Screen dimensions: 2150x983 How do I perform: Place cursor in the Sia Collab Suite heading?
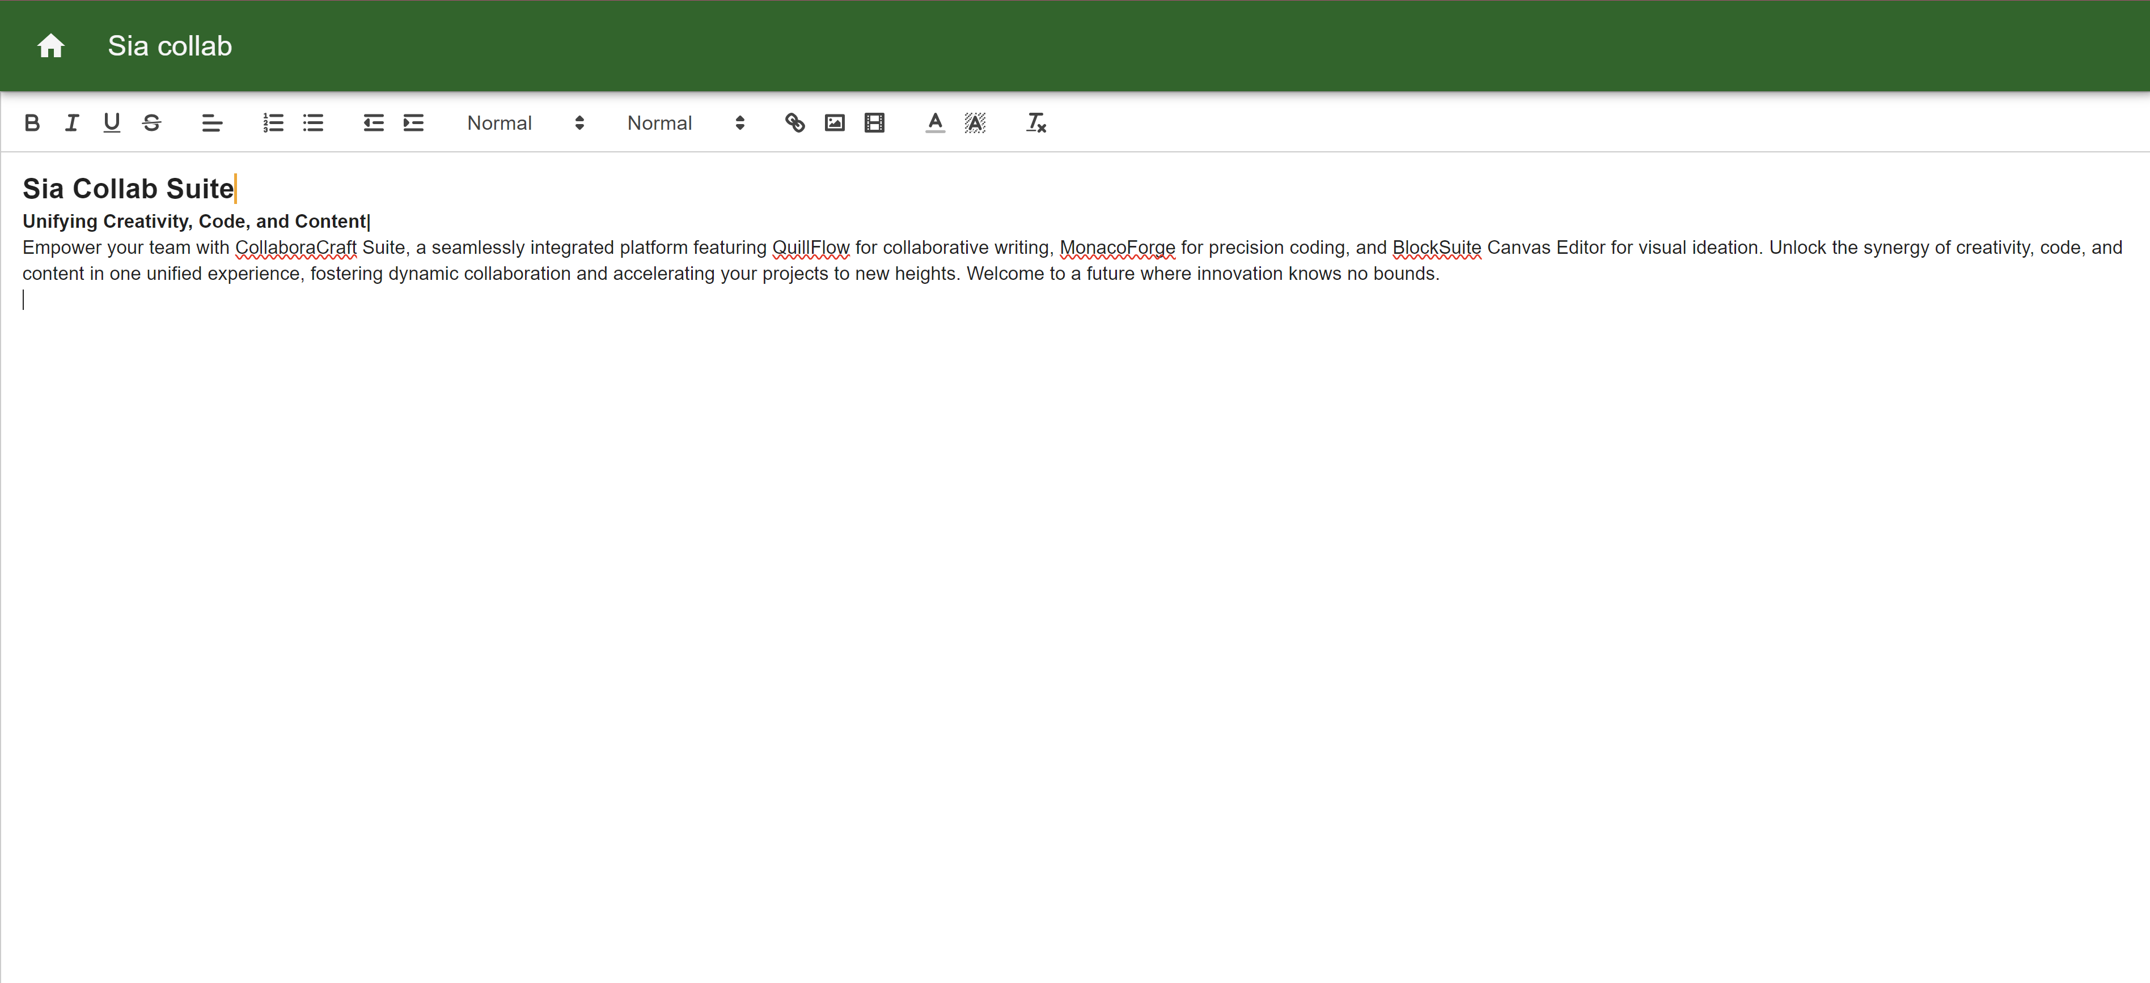pos(128,189)
